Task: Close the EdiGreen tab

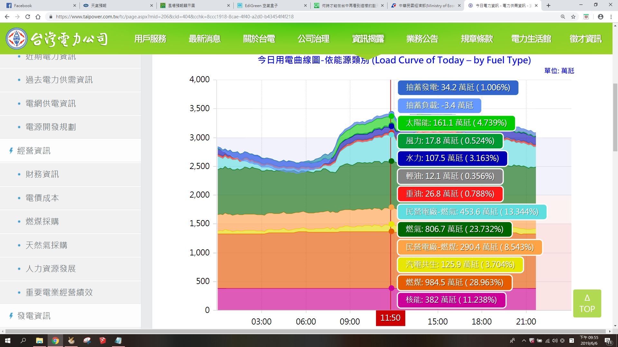Action: tap(305, 5)
